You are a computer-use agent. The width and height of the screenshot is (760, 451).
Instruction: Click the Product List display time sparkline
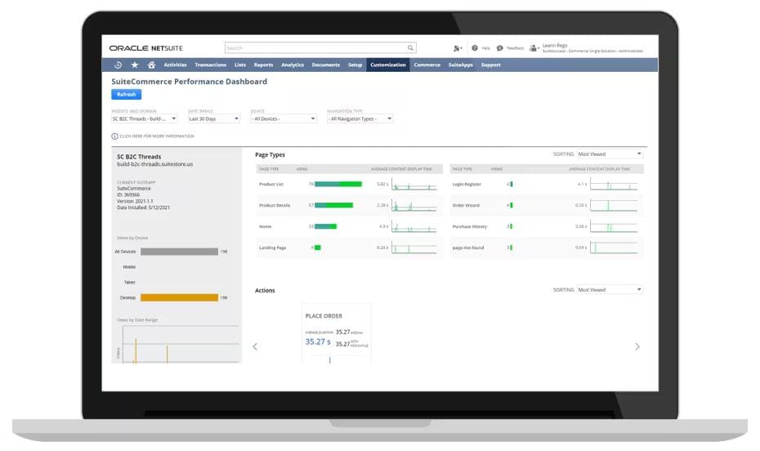point(414,185)
